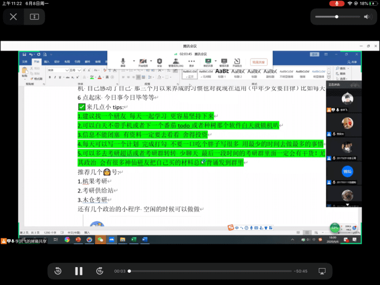The height and width of the screenshot is (285, 380).
Task: Open the font name dropdown in Word
Action: click(x=58, y=70)
